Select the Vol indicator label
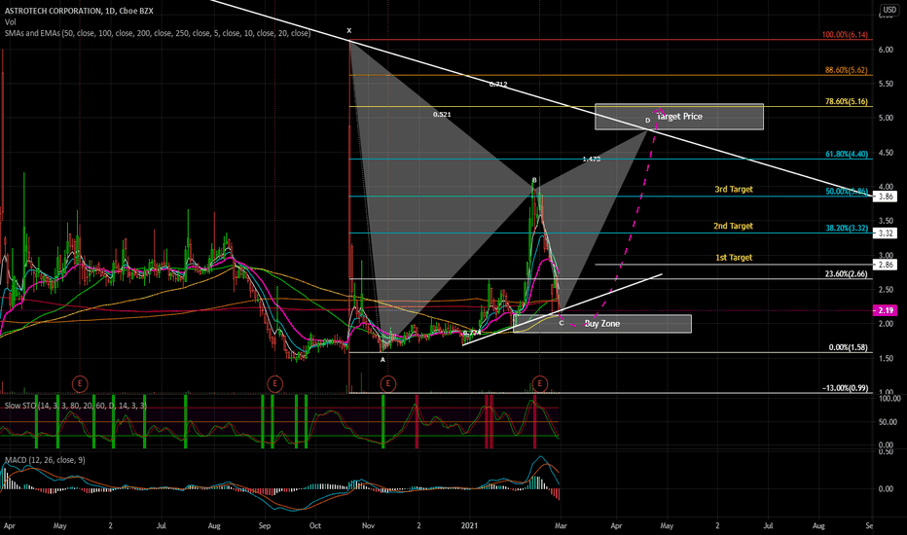Screen dimensions: 907x535 click(x=10, y=22)
